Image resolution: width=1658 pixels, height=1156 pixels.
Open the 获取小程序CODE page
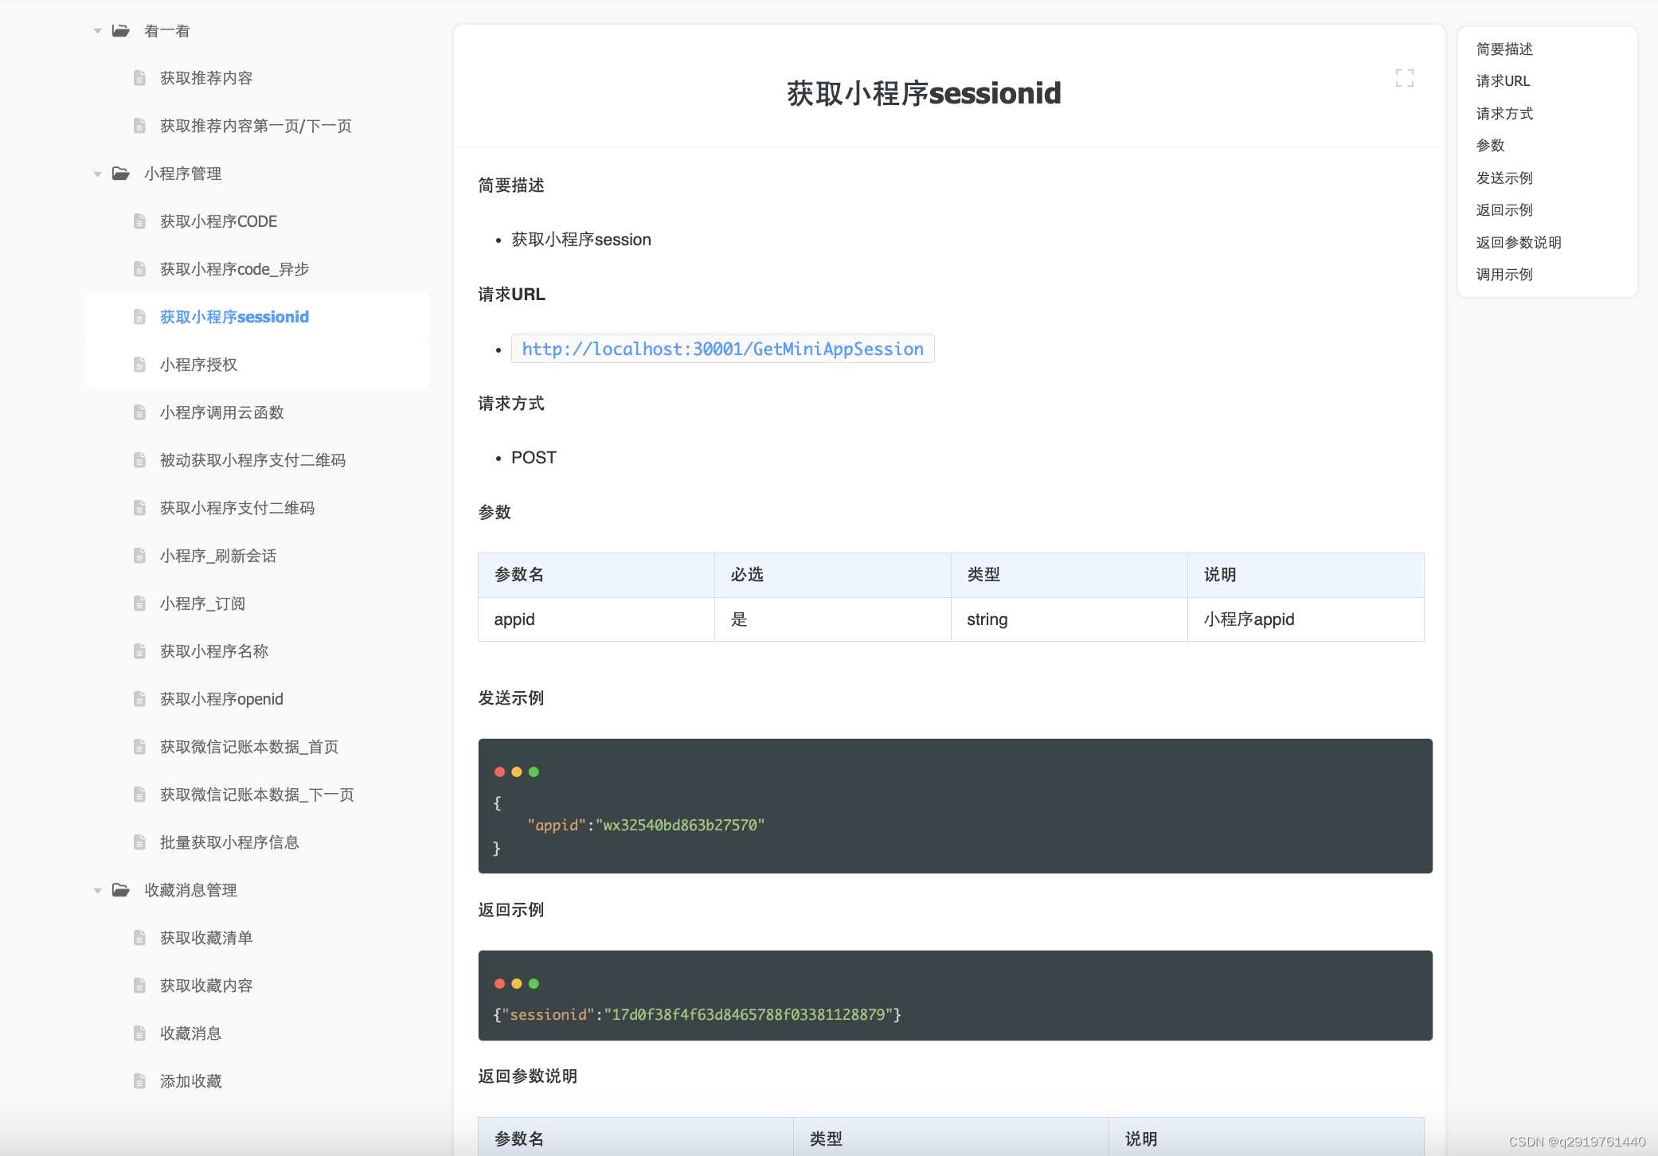coord(218,221)
